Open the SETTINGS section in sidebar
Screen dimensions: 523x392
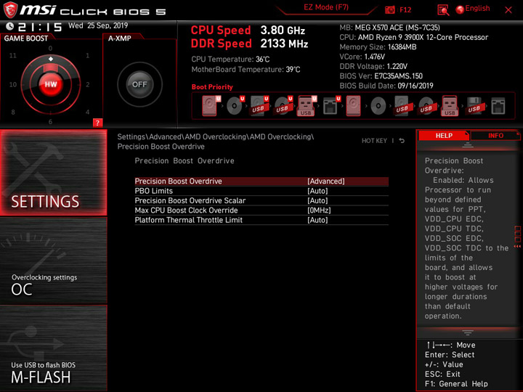[53, 172]
